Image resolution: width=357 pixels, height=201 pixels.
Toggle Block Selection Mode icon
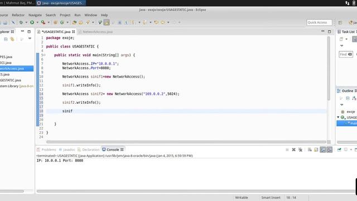(x=119, y=22)
